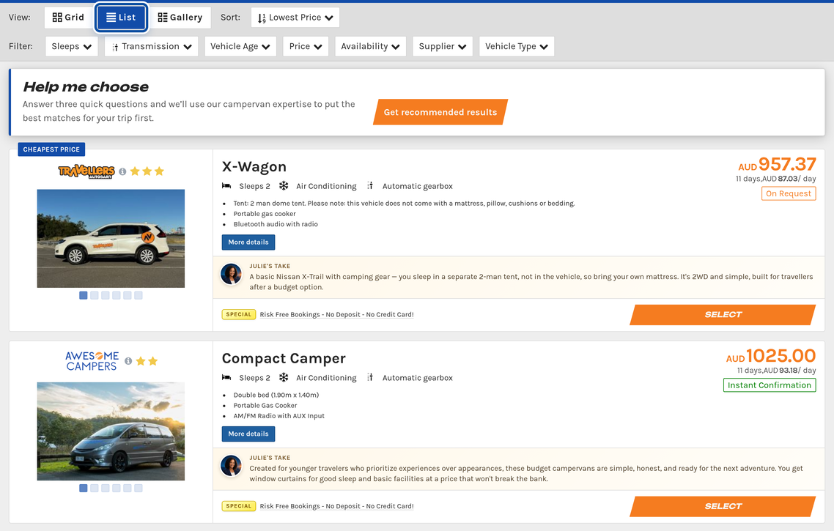This screenshot has height=531, width=834.
Task: Open the Lowest Price sort dropdown
Action: (x=295, y=18)
